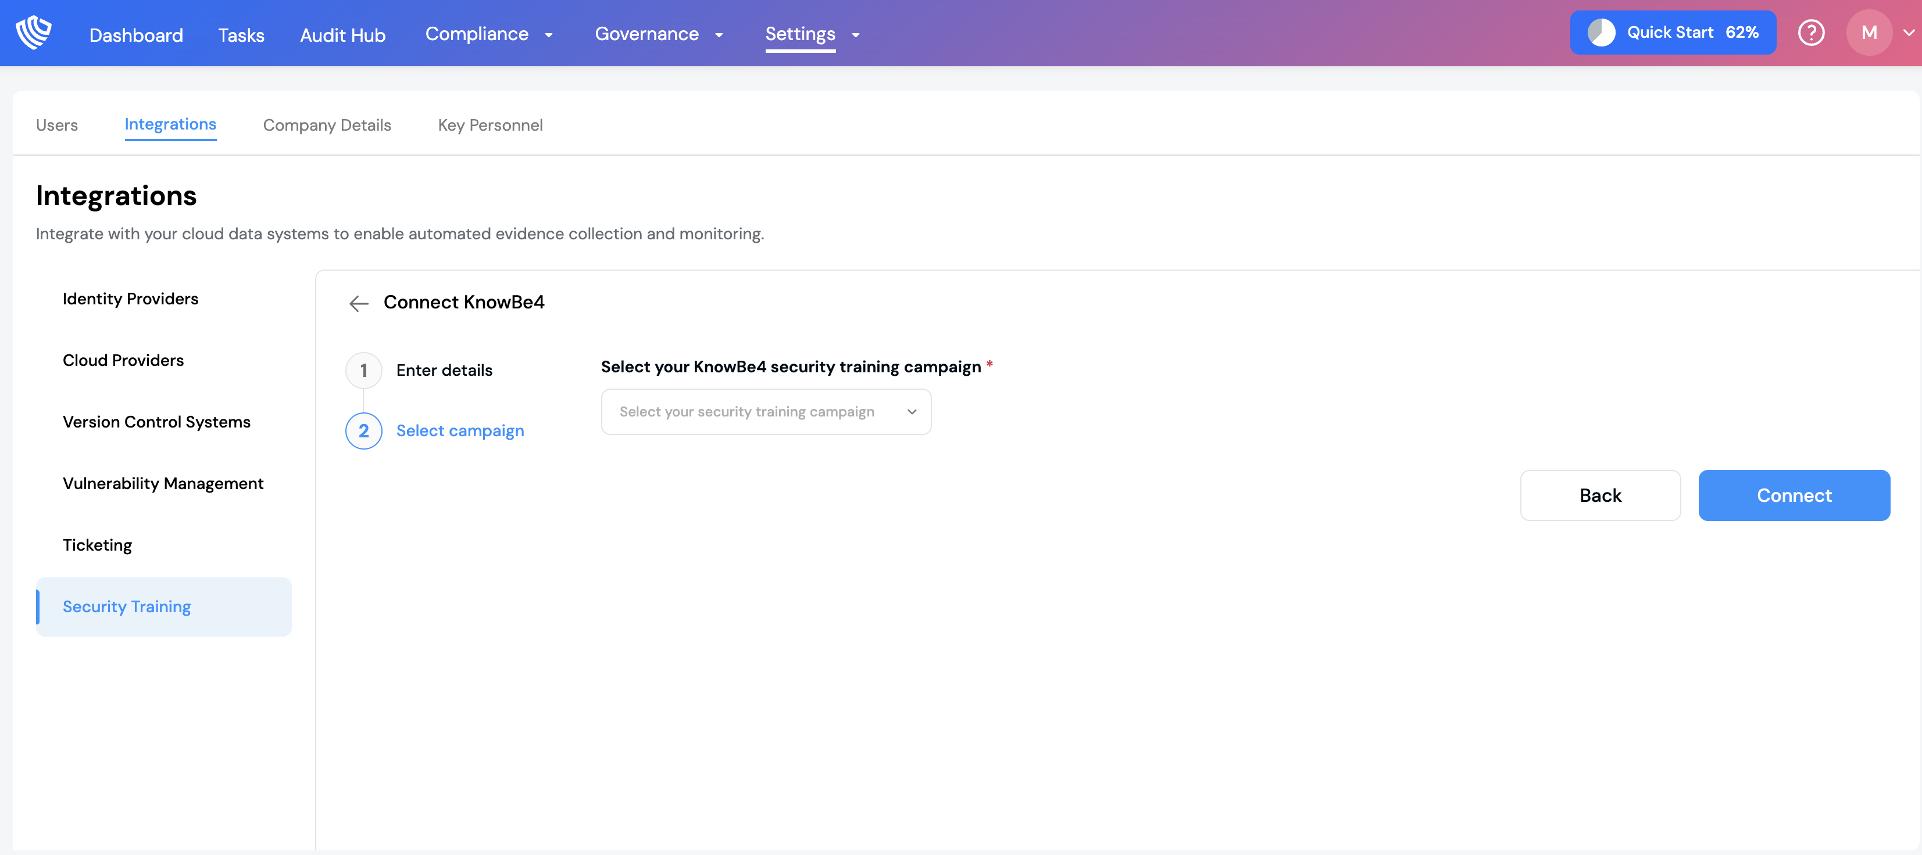Click the KnowBe4 campaign field label

tap(790, 367)
